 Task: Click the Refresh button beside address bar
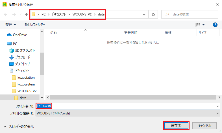click(x=153, y=14)
